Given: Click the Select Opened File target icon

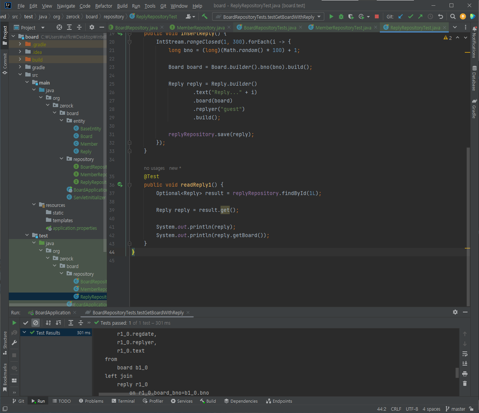Looking at the screenshot, I should pos(59,27).
